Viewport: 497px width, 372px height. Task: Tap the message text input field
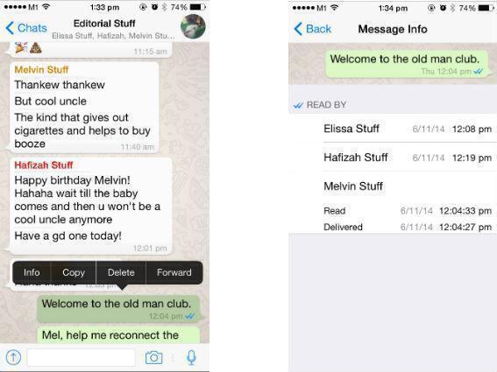82,357
